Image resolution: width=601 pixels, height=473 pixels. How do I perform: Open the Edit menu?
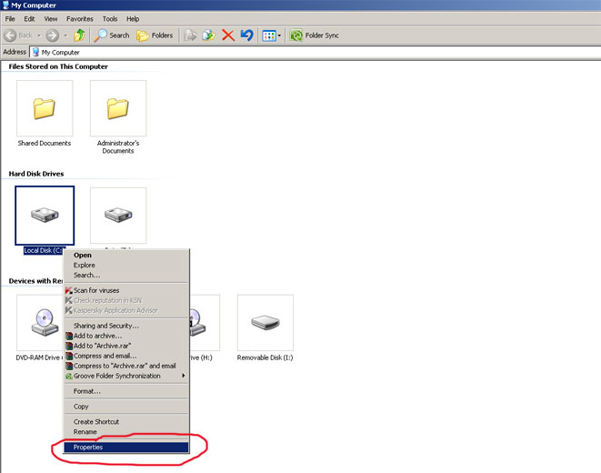(29, 19)
